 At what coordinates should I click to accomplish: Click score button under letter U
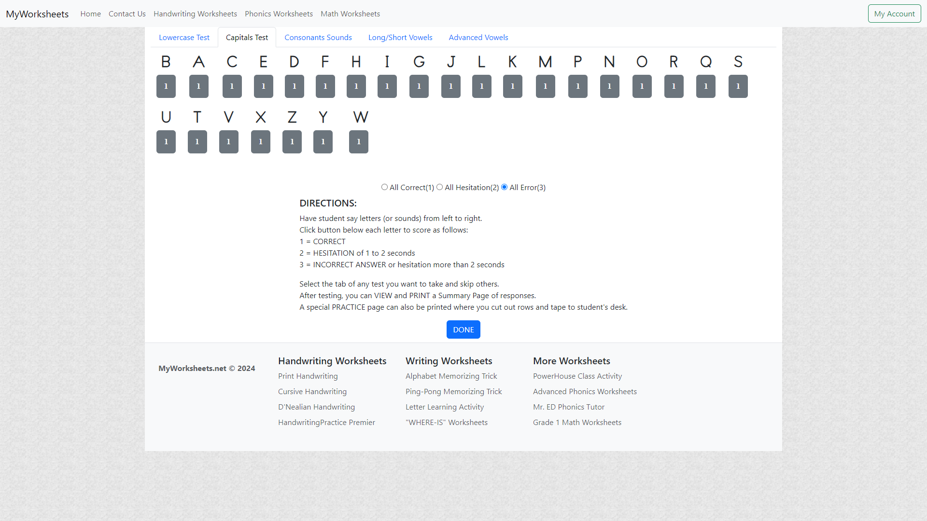[x=166, y=142]
